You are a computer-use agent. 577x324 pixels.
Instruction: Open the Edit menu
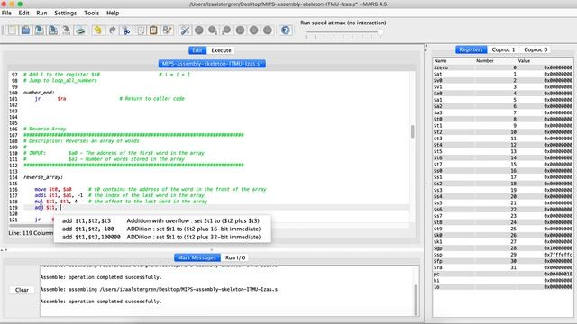click(24, 13)
